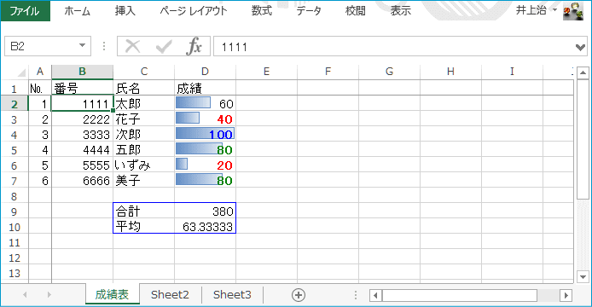Open the ファイル tab

pyautogui.click(x=26, y=10)
